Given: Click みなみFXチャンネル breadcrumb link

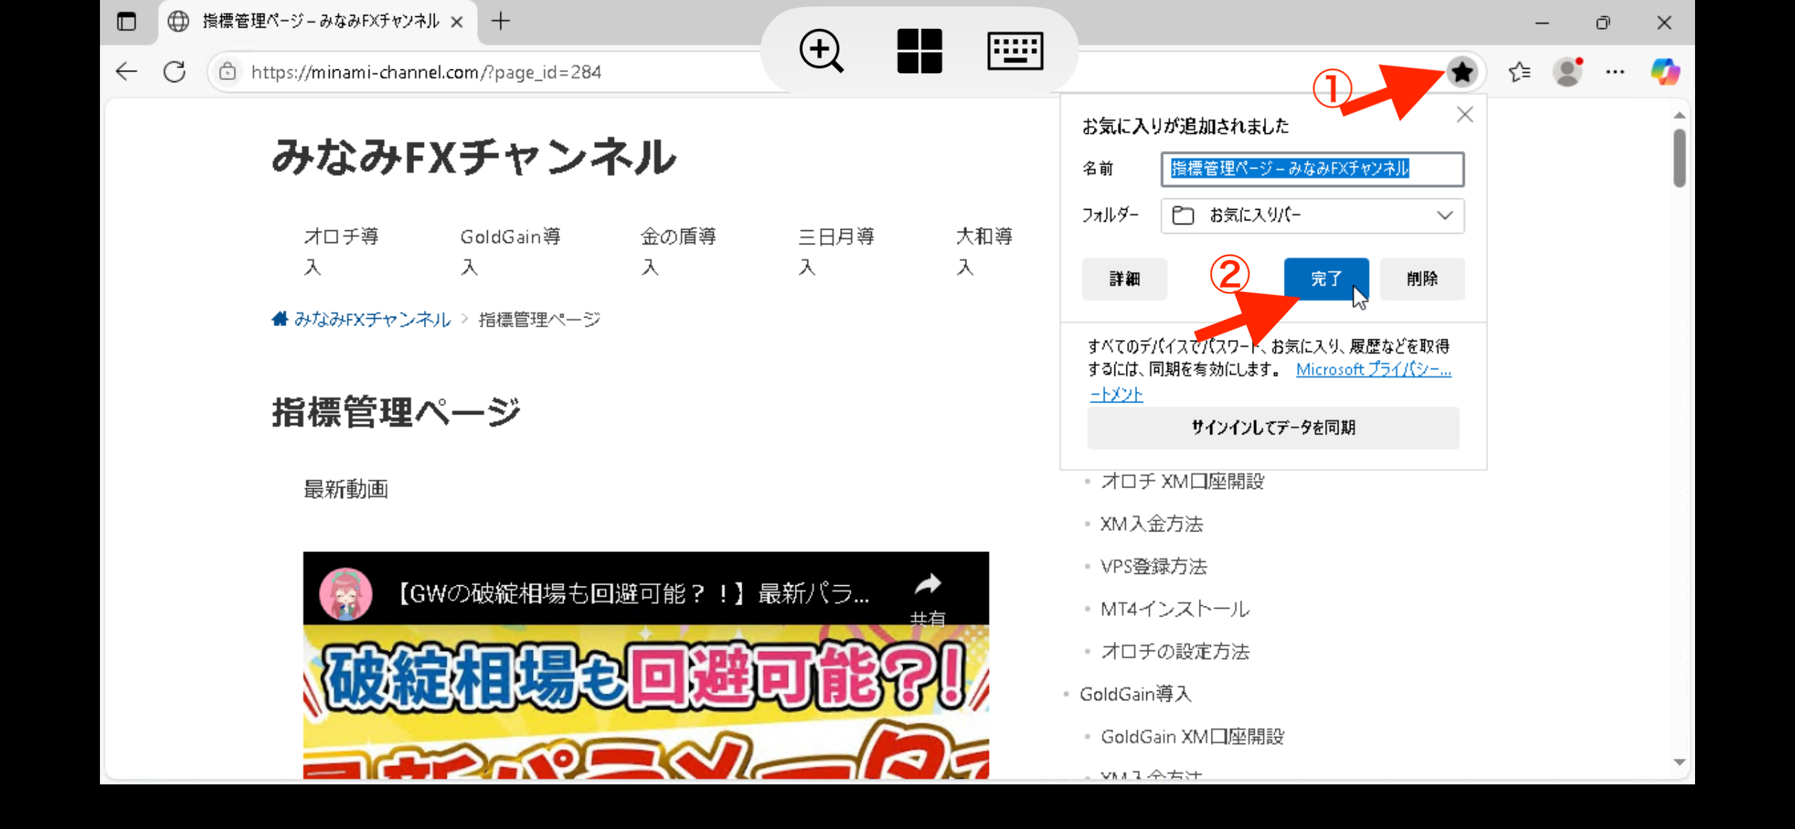Looking at the screenshot, I should (x=372, y=320).
